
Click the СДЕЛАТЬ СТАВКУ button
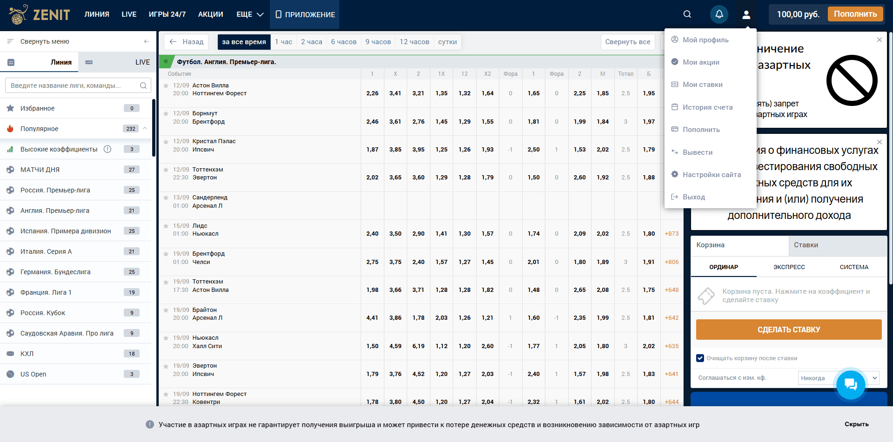[x=789, y=330]
